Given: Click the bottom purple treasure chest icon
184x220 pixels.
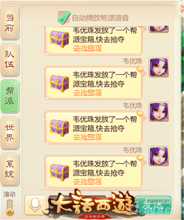Looking at the screenshot, I should click(x=59, y=172).
